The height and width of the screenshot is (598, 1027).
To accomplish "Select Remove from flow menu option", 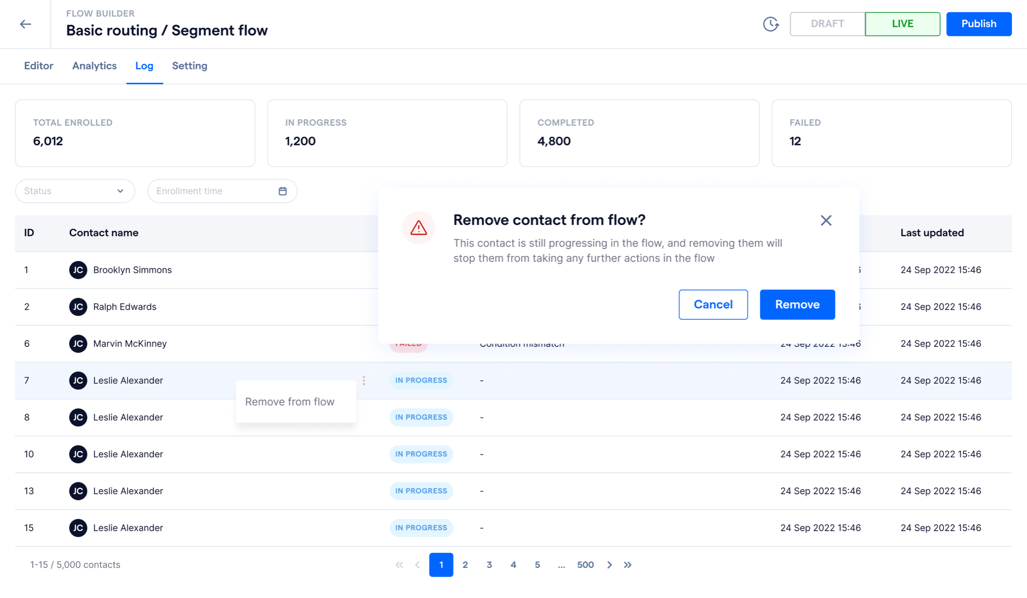I will pyautogui.click(x=290, y=402).
